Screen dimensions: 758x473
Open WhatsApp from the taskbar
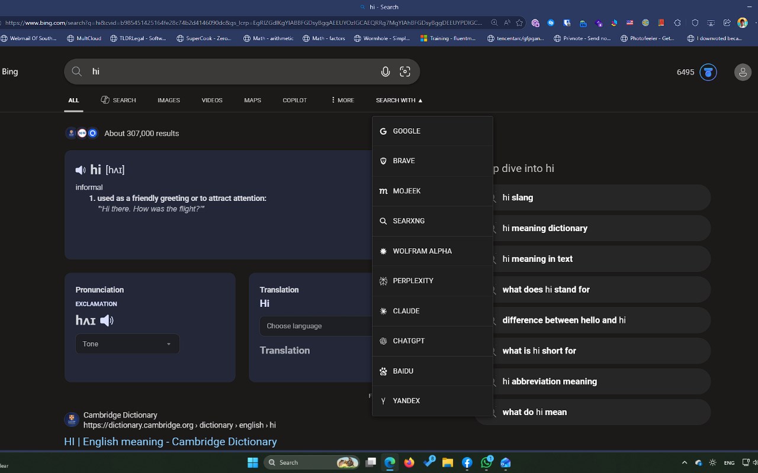pyautogui.click(x=487, y=462)
